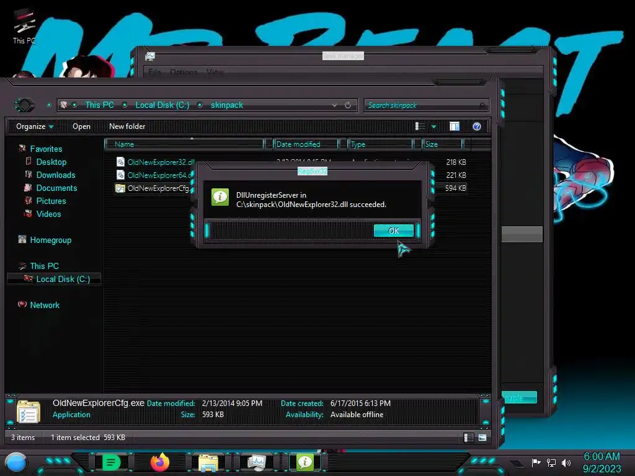The height and width of the screenshot is (476, 635).
Task: Click the Open toolbar command
Action: [81, 126]
